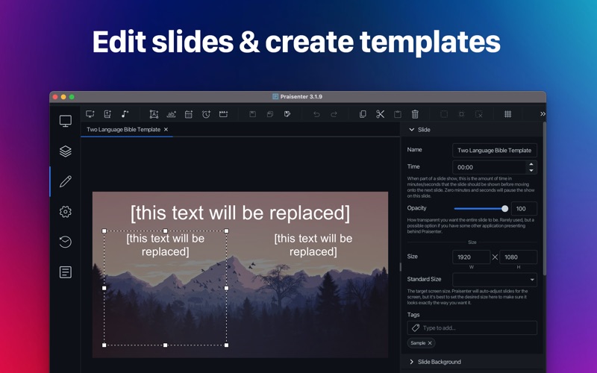Click select all dashed-square icon
The width and height of the screenshot is (597, 373).
click(x=444, y=114)
